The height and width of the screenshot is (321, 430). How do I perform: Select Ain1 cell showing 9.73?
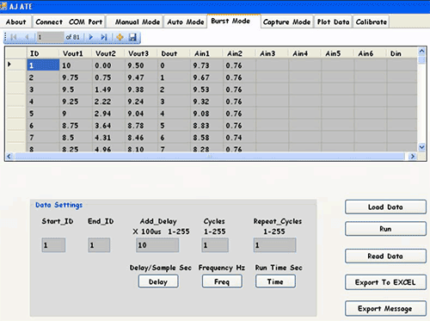(206, 65)
